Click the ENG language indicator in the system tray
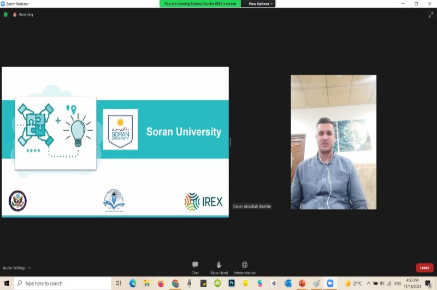Screen dimensions: 437x290 click(x=398, y=283)
